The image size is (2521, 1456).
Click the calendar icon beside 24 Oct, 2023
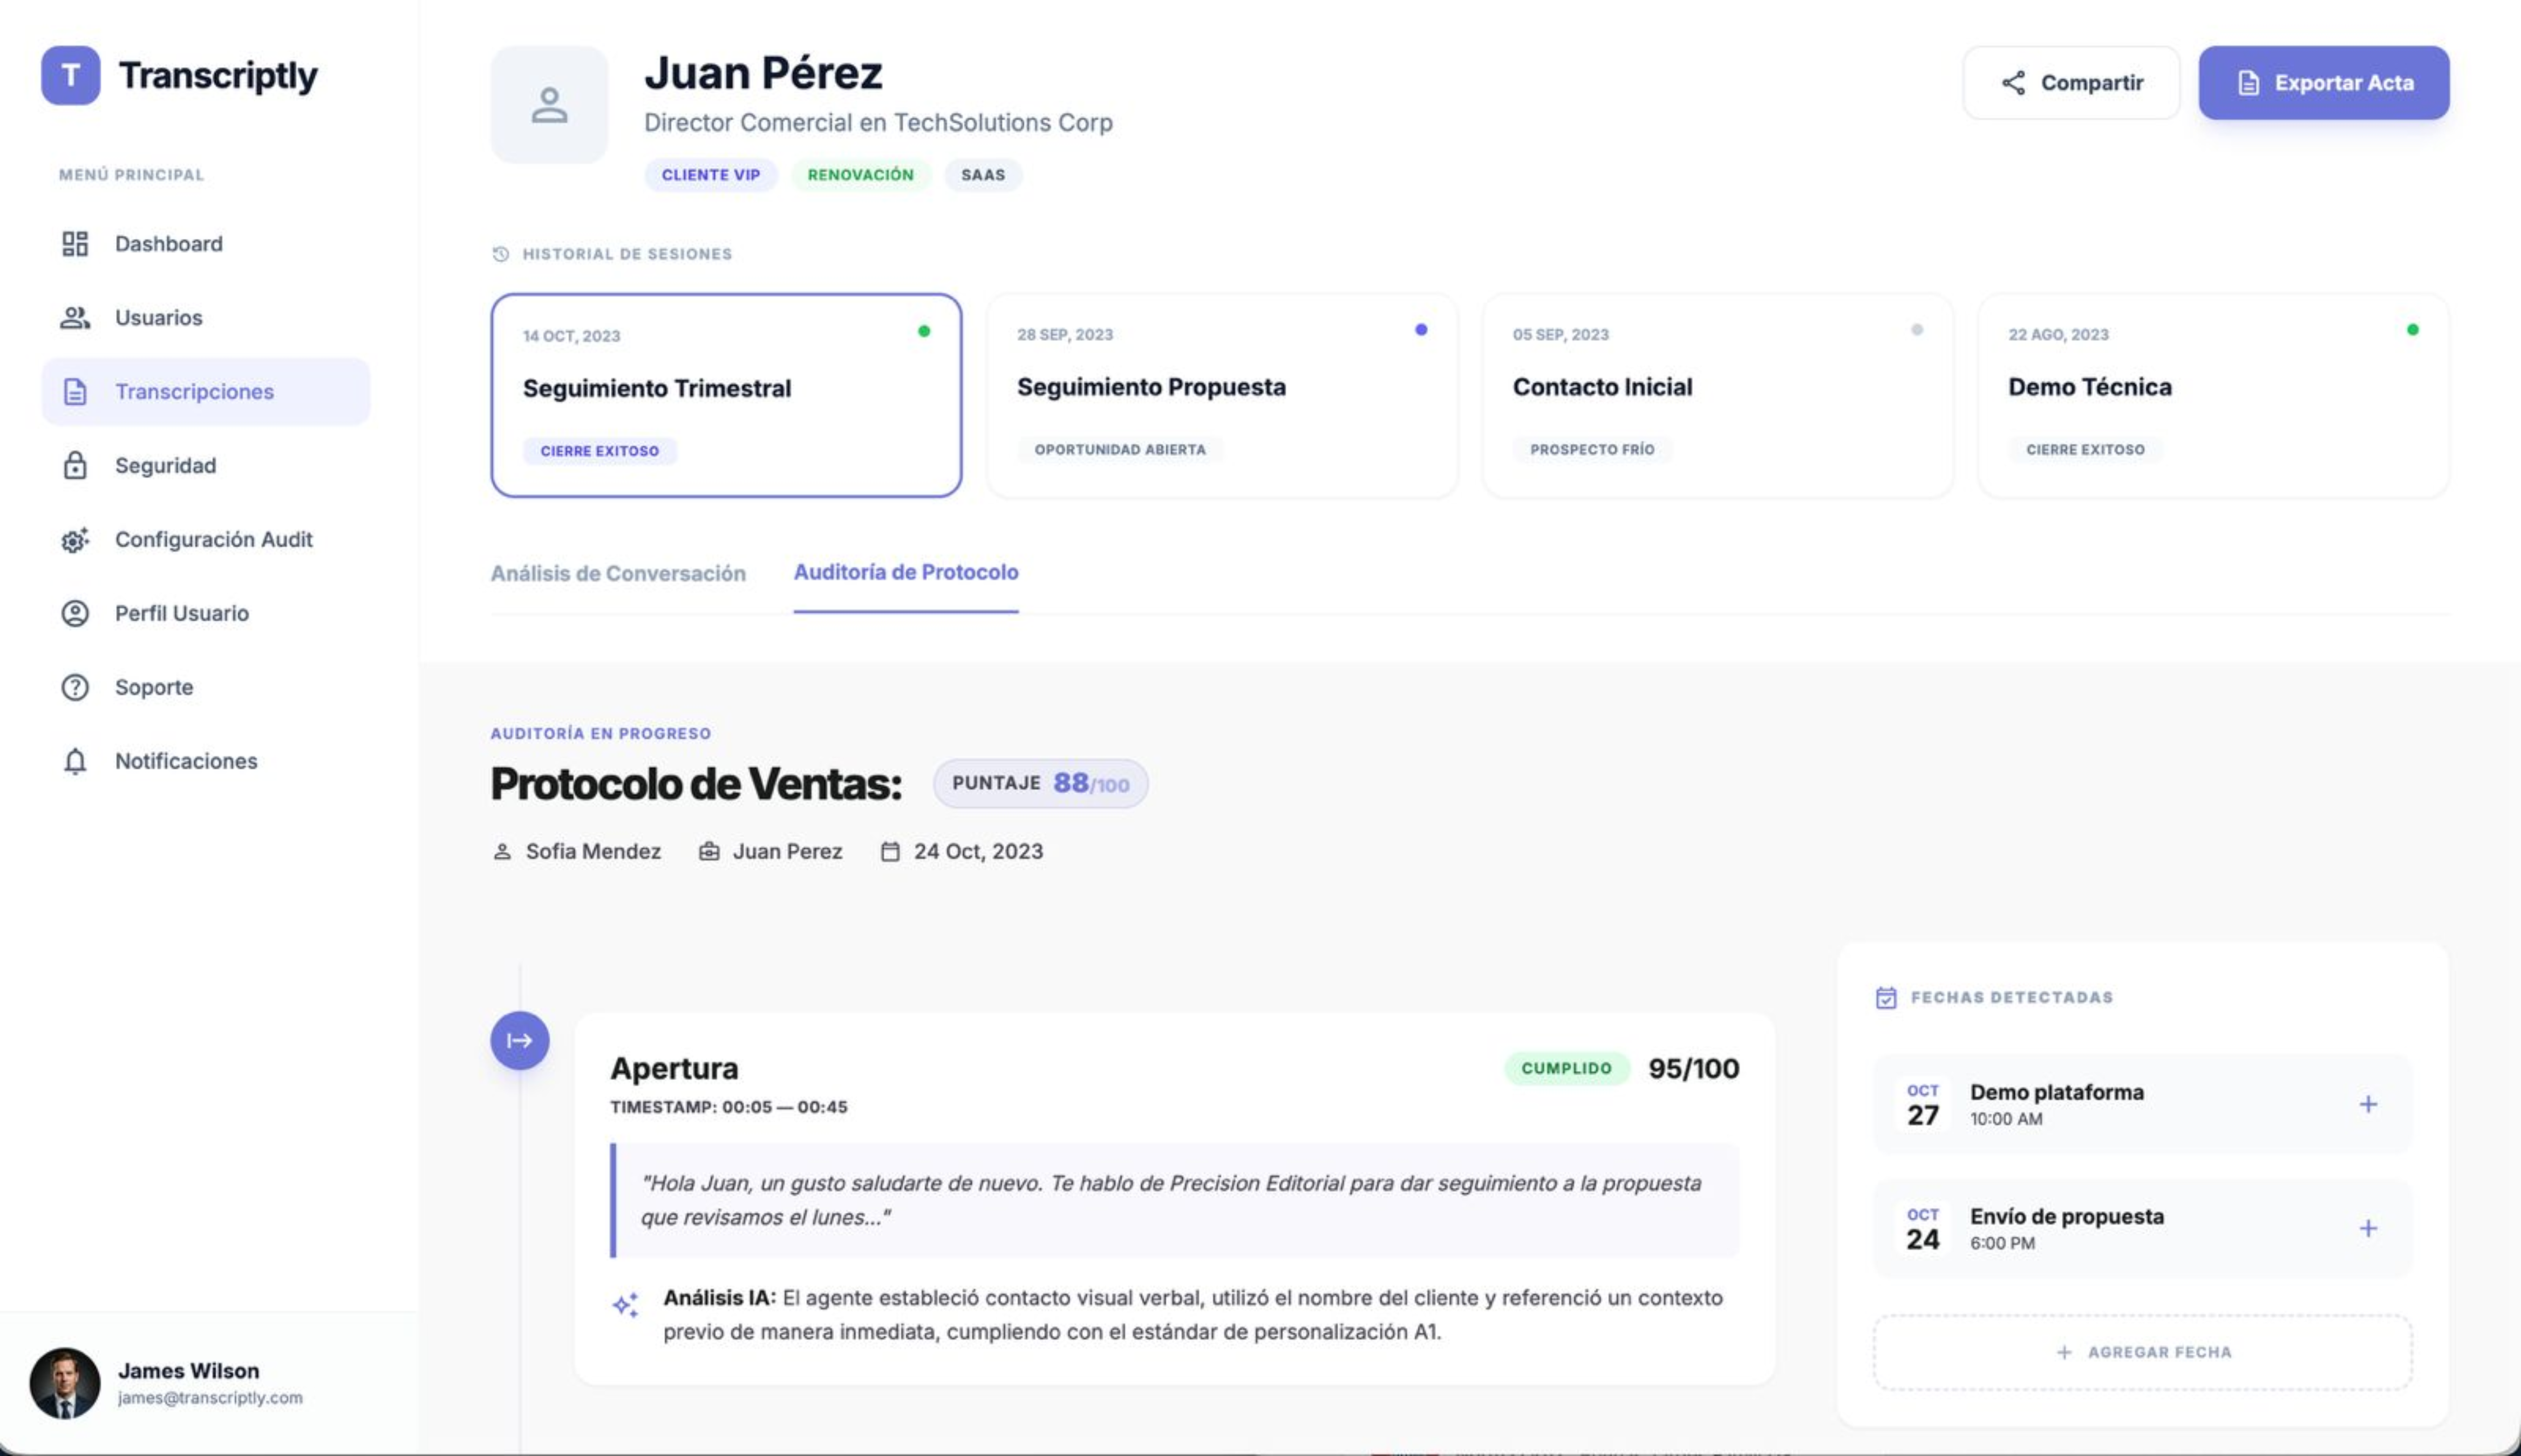coord(889,852)
